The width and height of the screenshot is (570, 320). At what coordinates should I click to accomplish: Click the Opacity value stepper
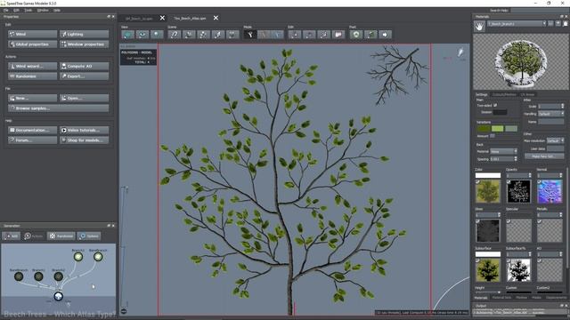coord(530,176)
